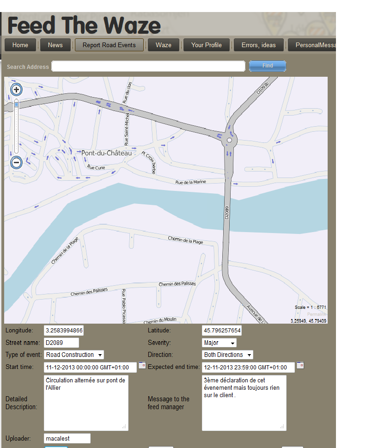Click the map zoom out minus button
The width and height of the screenshot is (366, 448).
[16, 162]
